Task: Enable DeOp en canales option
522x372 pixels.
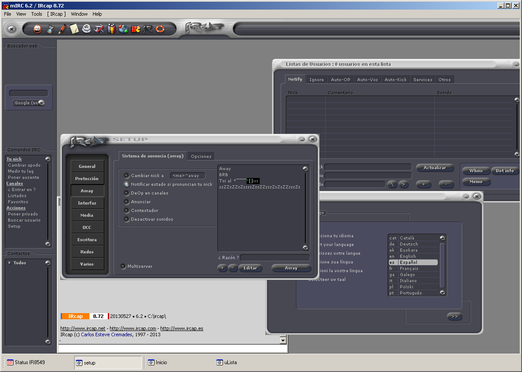Action: pos(127,193)
